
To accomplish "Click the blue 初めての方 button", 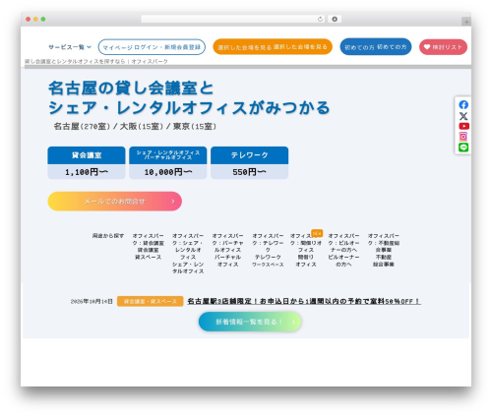I will (376, 47).
